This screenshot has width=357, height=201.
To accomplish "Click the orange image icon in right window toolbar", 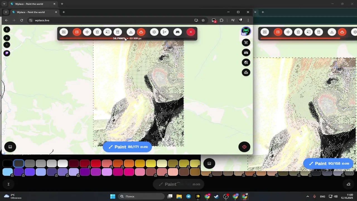I will click(x=278, y=32).
